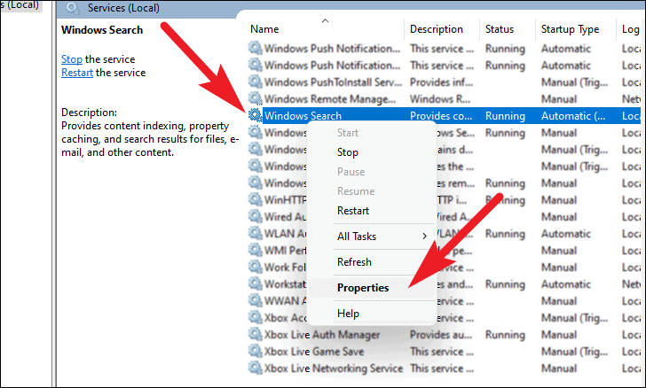Click the Log On As column header

[x=631, y=29]
